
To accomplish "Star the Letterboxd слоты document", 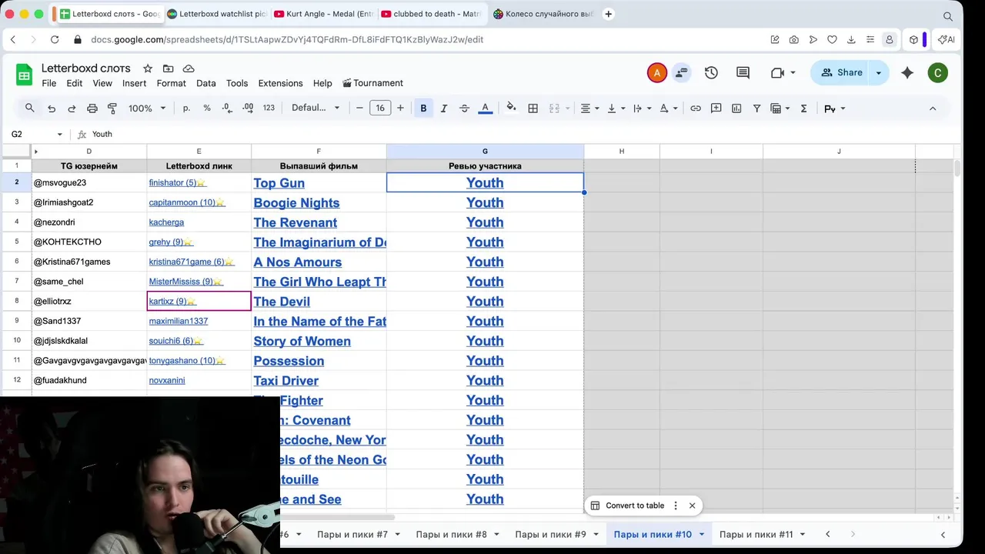I will 148,68.
